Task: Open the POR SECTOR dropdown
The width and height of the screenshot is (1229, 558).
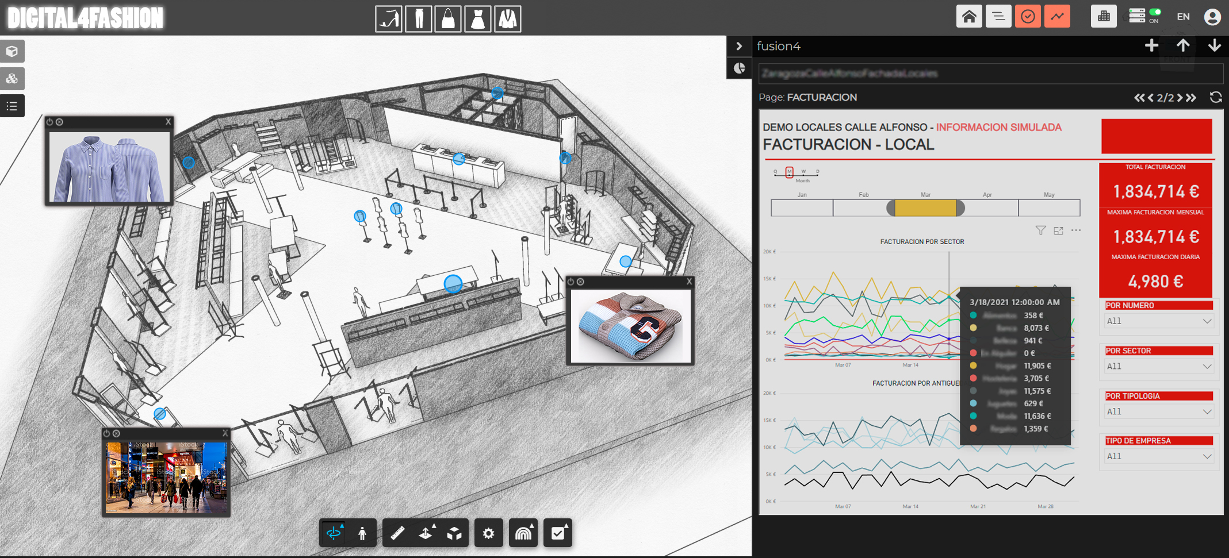Action: coord(1158,366)
